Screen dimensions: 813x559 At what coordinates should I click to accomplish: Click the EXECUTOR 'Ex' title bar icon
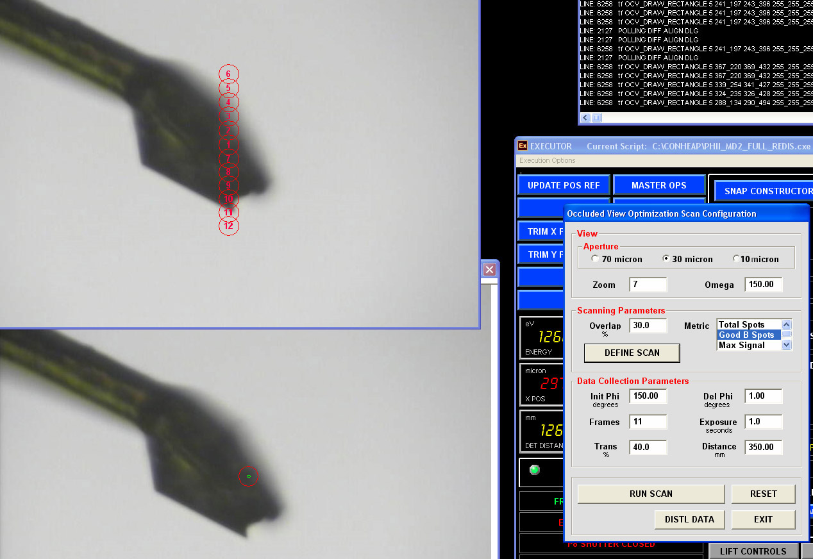point(523,146)
